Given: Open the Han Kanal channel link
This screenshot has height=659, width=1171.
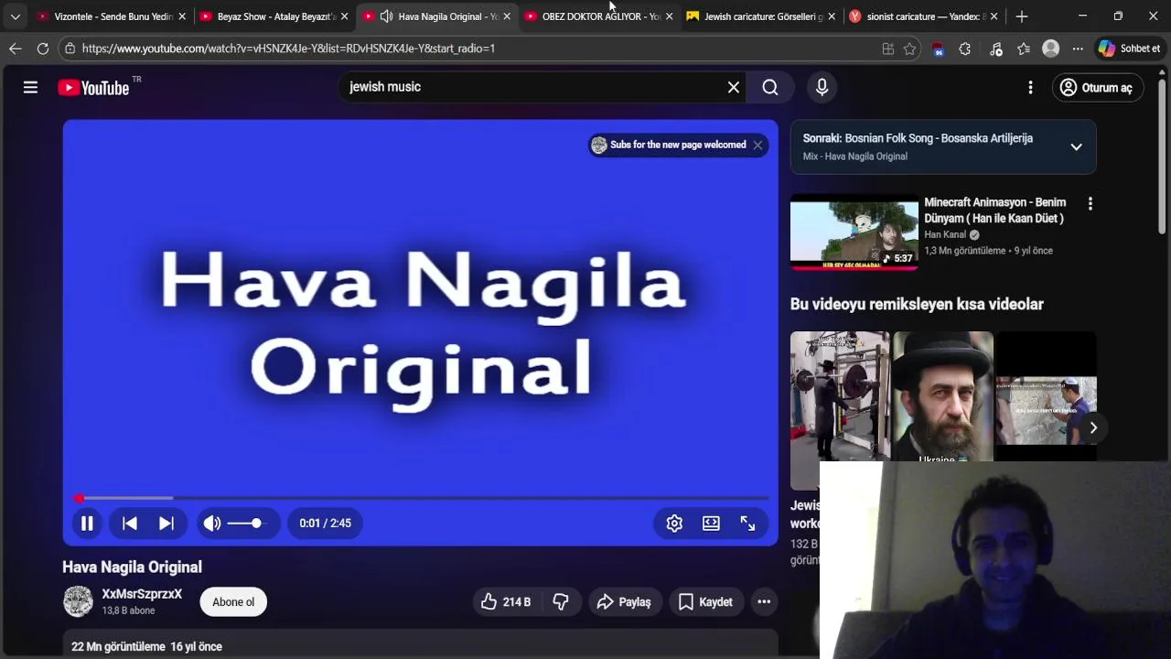Looking at the screenshot, I should [x=945, y=234].
